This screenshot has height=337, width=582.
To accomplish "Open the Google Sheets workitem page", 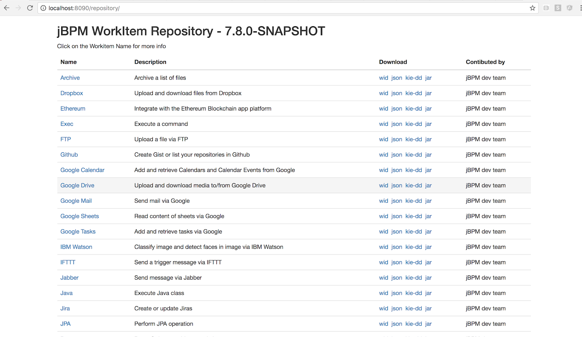I will click(x=79, y=216).
